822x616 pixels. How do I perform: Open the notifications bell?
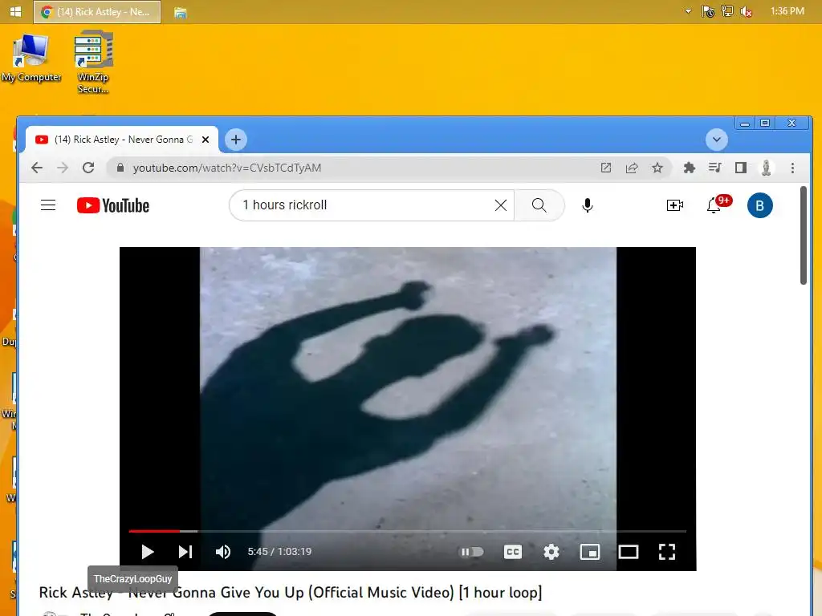(x=714, y=205)
